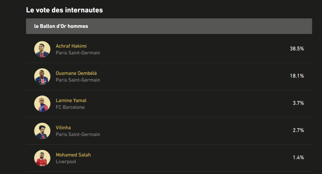Click Ousmane Dembélé's avatar picture
Viewport: 322px width, 174px height.
pyautogui.click(x=42, y=76)
